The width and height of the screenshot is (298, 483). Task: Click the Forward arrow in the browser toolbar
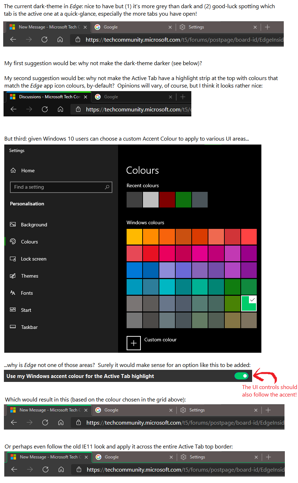tap(28, 40)
